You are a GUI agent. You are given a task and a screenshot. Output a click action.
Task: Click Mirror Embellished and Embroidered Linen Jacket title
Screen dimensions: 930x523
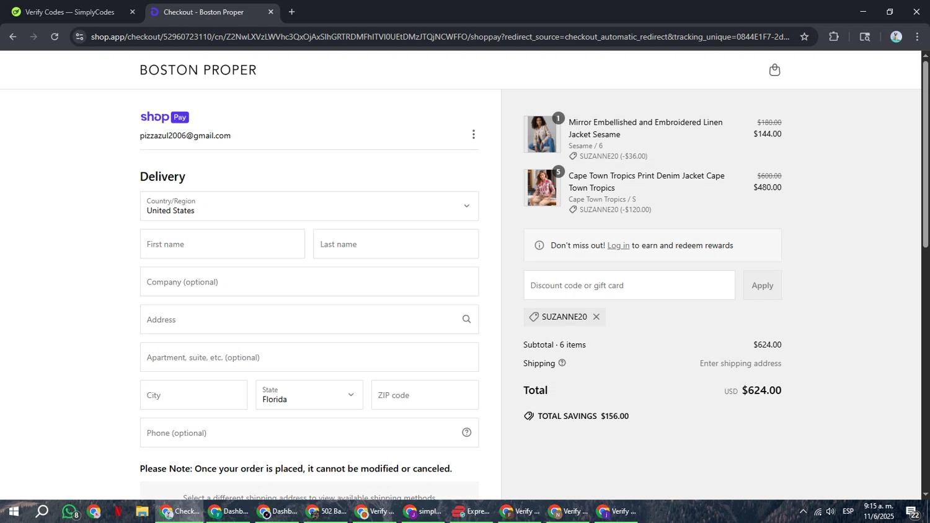[x=645, y=128]
